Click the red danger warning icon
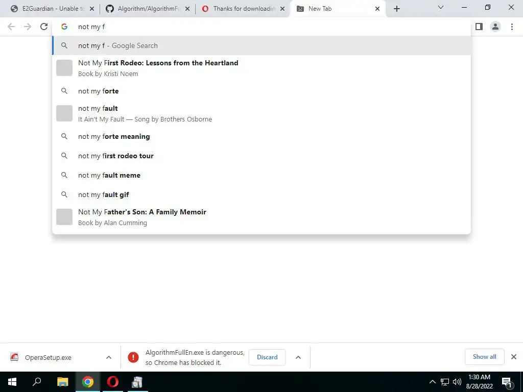 tap(133, 357)
